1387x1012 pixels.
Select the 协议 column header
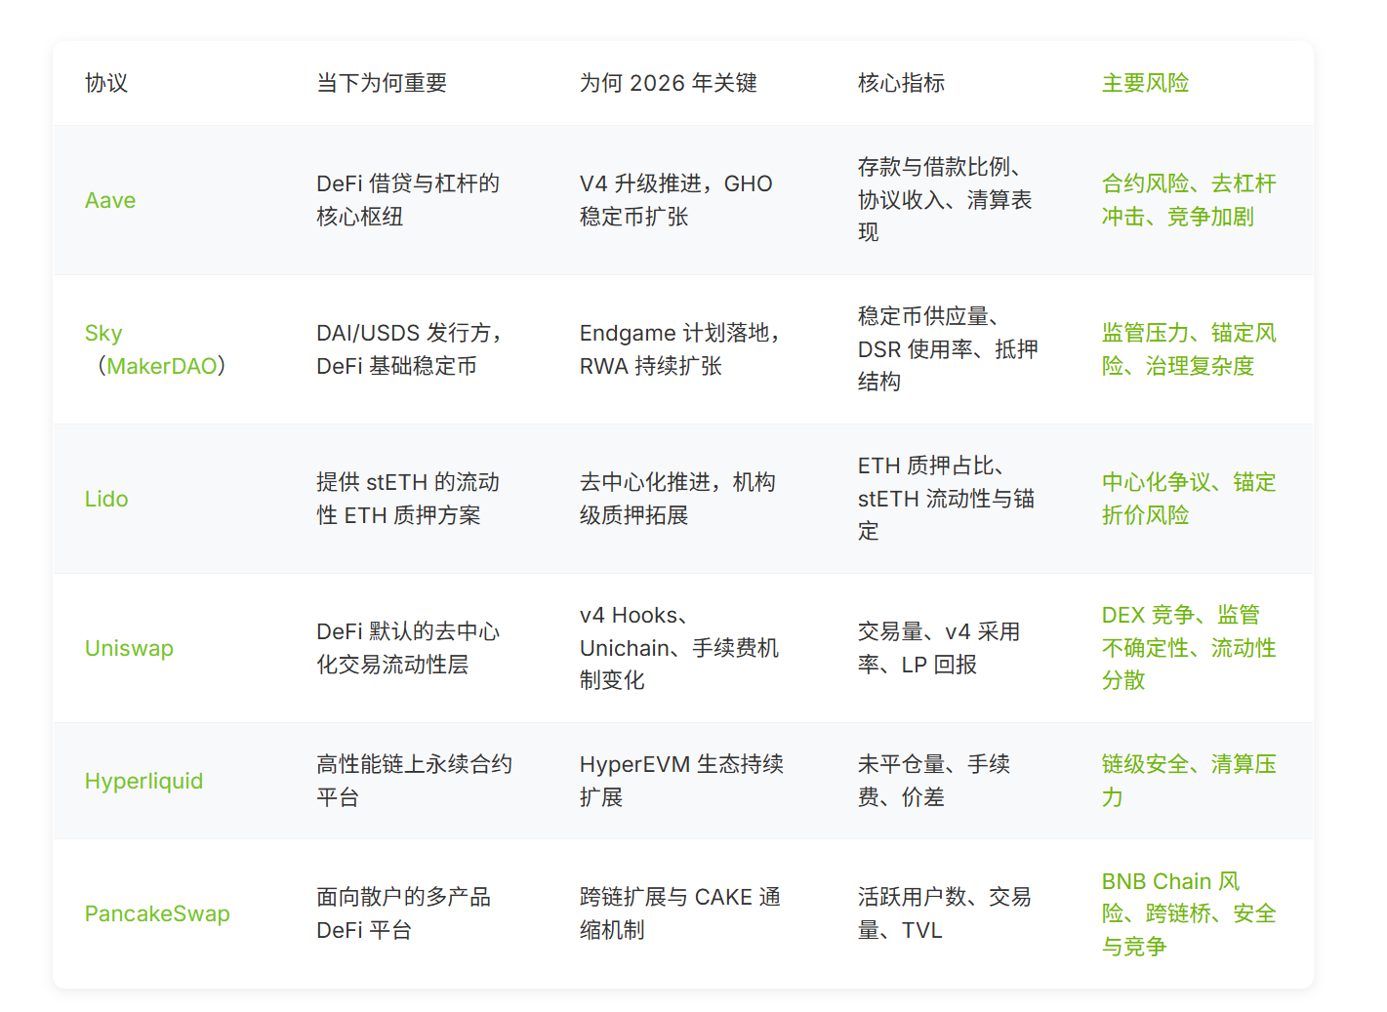[106, 83]
